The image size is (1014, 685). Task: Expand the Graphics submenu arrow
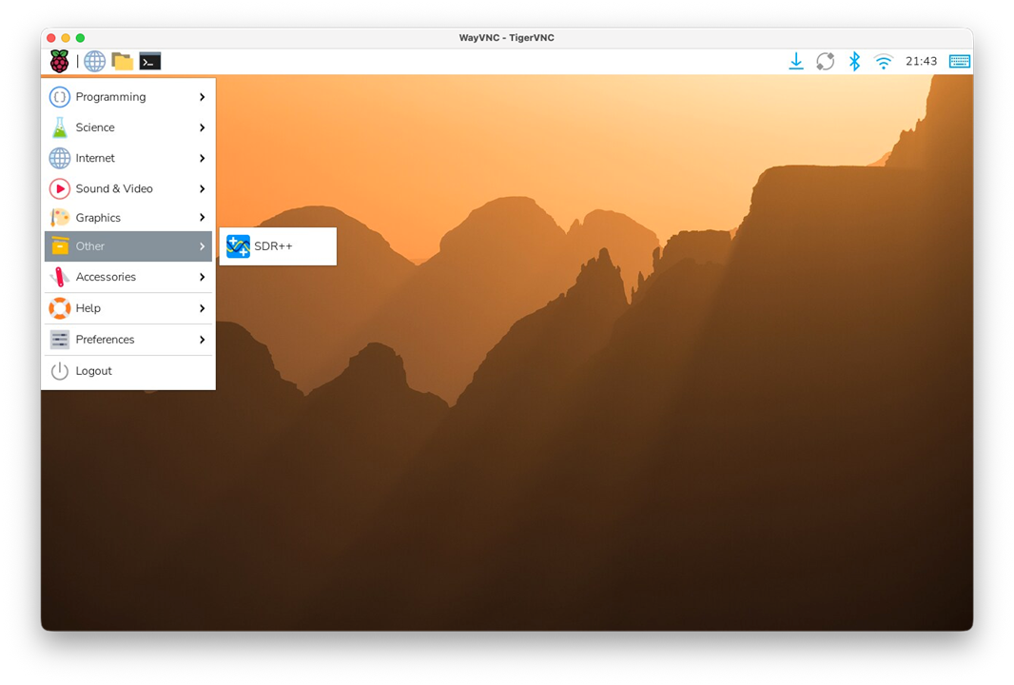point(203,217)
